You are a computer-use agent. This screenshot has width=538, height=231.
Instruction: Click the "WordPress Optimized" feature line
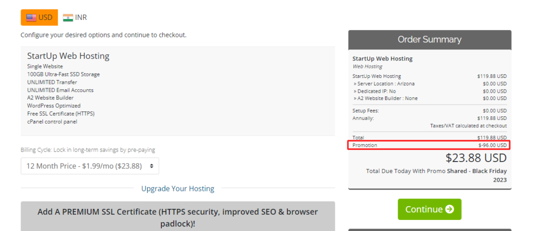(54, 106)
